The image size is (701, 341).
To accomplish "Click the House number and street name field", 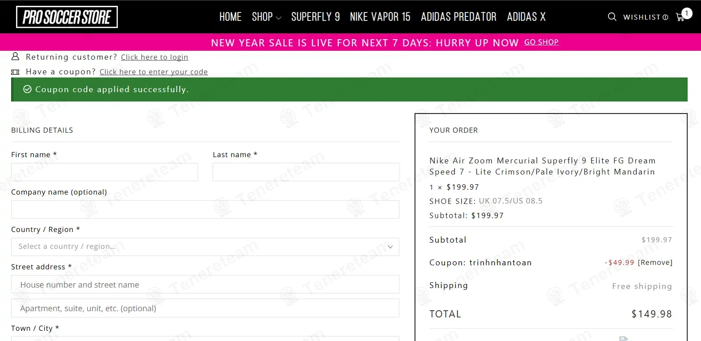I will coord(205,284).
